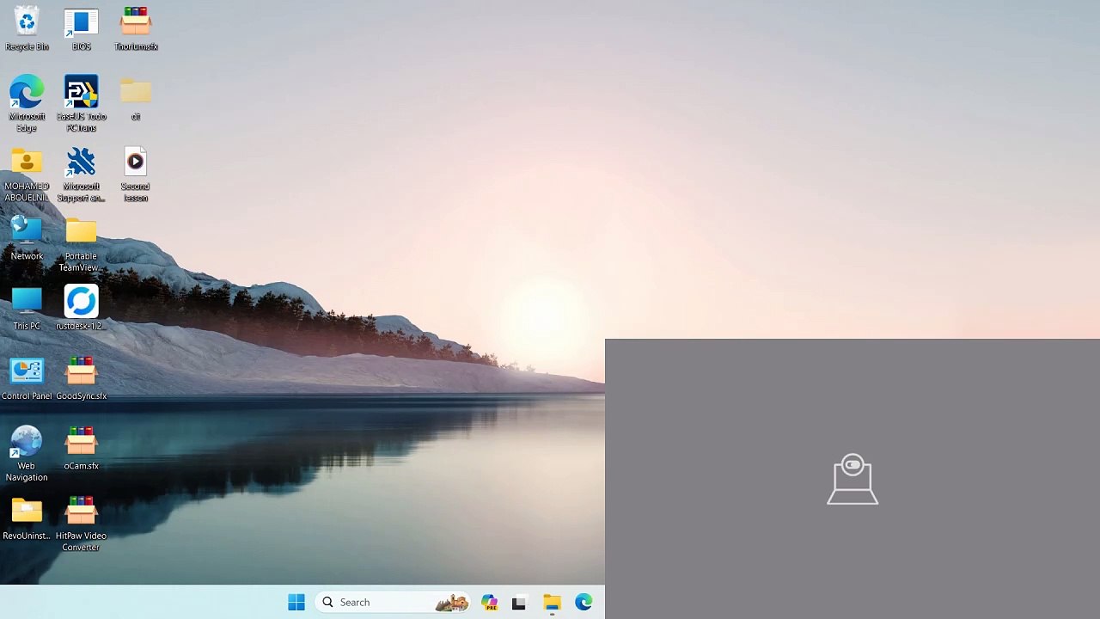Open Copilot from the taskbar

pyautogui.click(x=490, y=603)
